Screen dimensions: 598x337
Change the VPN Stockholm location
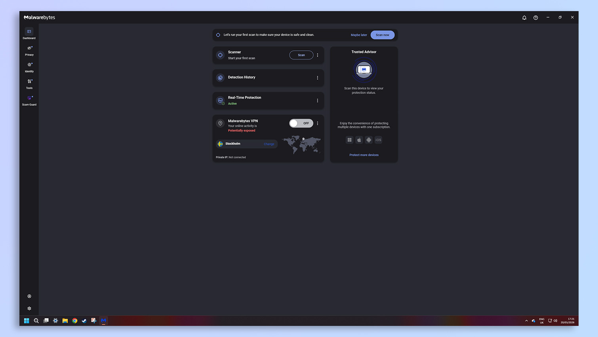[269, 144]
